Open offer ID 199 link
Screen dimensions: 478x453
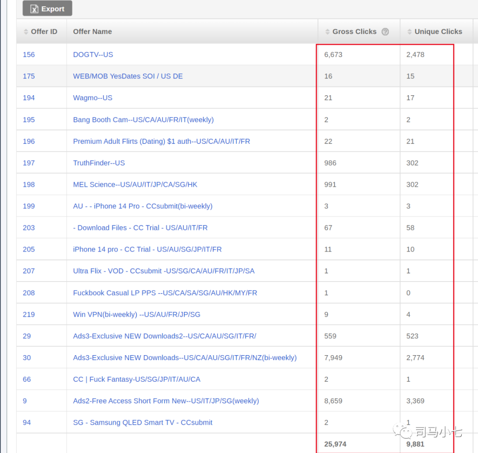pos(29,206)
